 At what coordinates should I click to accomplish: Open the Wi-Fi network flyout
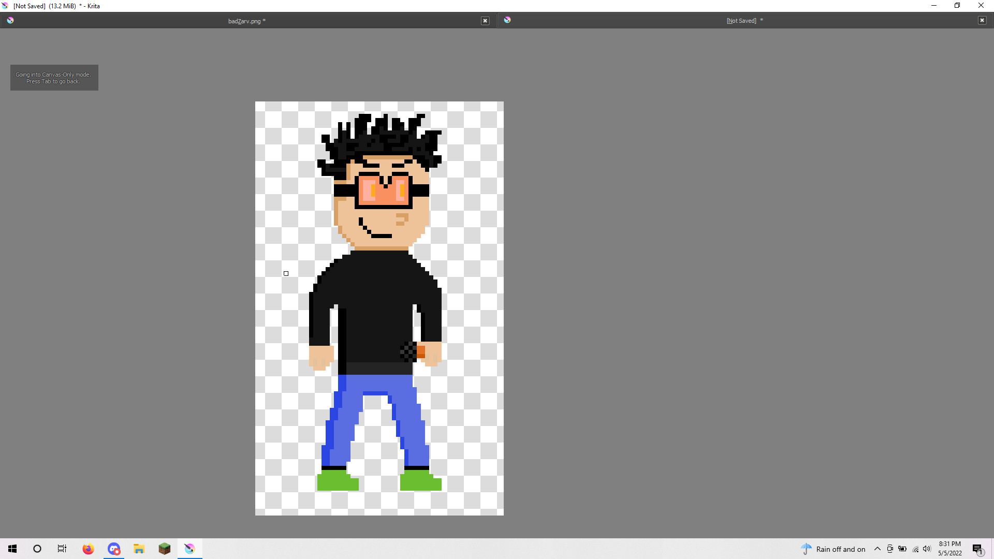pos(915,549)
